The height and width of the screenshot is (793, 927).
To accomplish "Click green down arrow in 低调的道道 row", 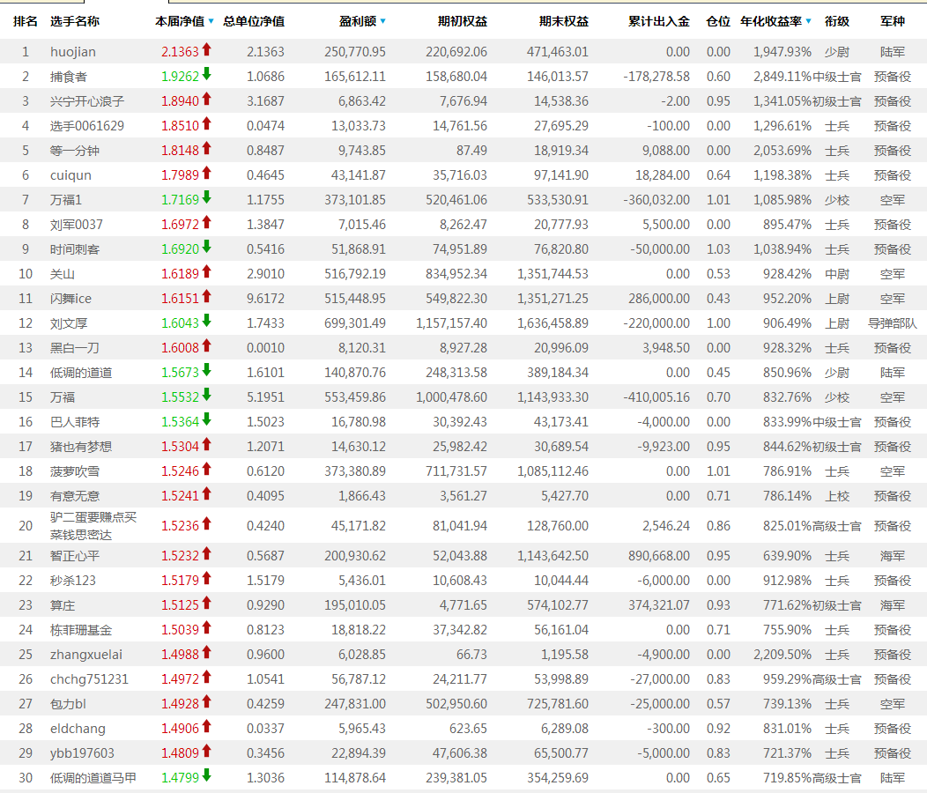I will (206, 371).
